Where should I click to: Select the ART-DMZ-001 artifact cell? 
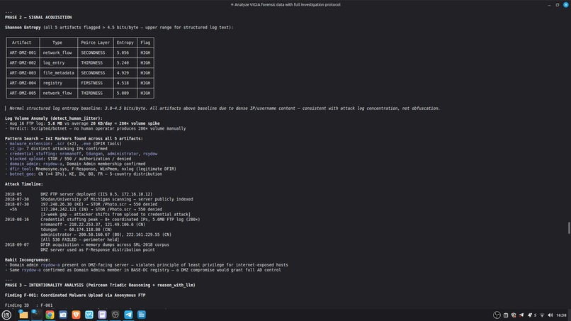(x=23, y=52)
